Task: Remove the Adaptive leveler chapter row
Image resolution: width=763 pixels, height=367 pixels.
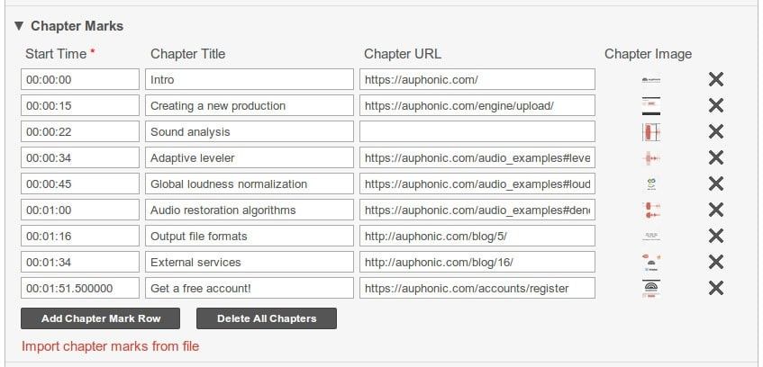Action: 716,157
